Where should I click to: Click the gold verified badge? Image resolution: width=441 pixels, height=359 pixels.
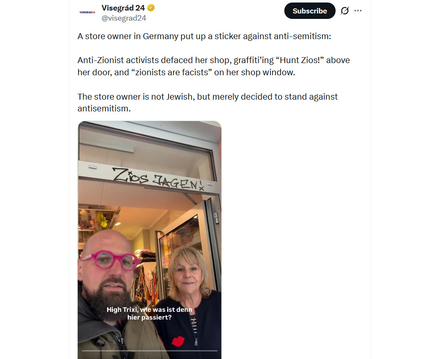[x=151, y=8]
